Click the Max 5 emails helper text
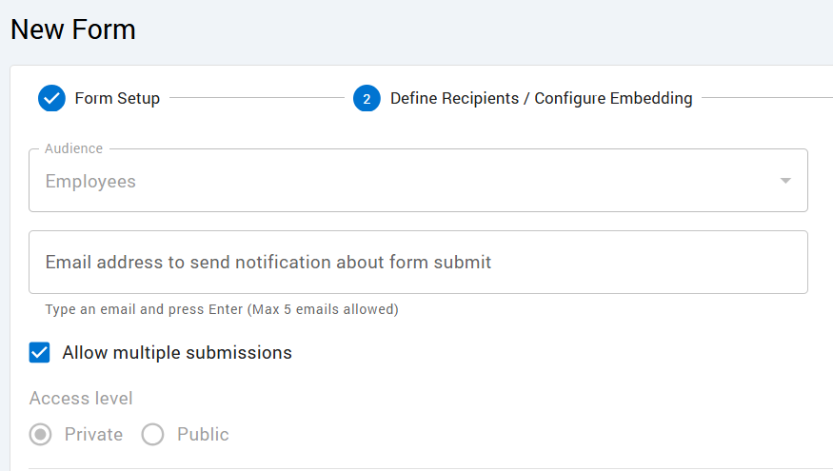 click(222, 309)
